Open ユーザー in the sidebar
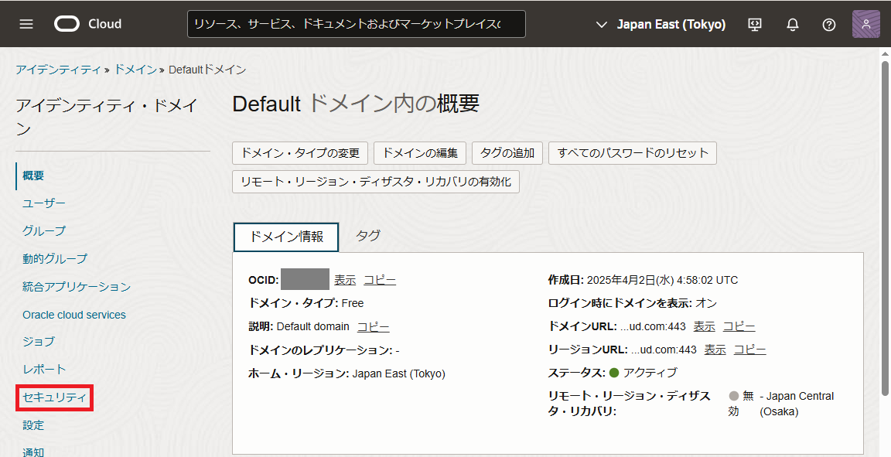The image size is (891, 457). click(44, 203)
